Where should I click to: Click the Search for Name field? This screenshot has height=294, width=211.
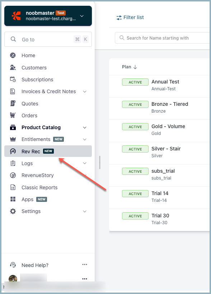[162, 38]
